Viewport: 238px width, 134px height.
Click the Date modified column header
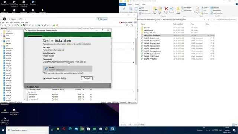point(178,24)
